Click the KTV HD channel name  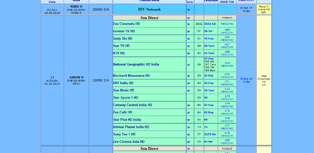pos(119,53)
